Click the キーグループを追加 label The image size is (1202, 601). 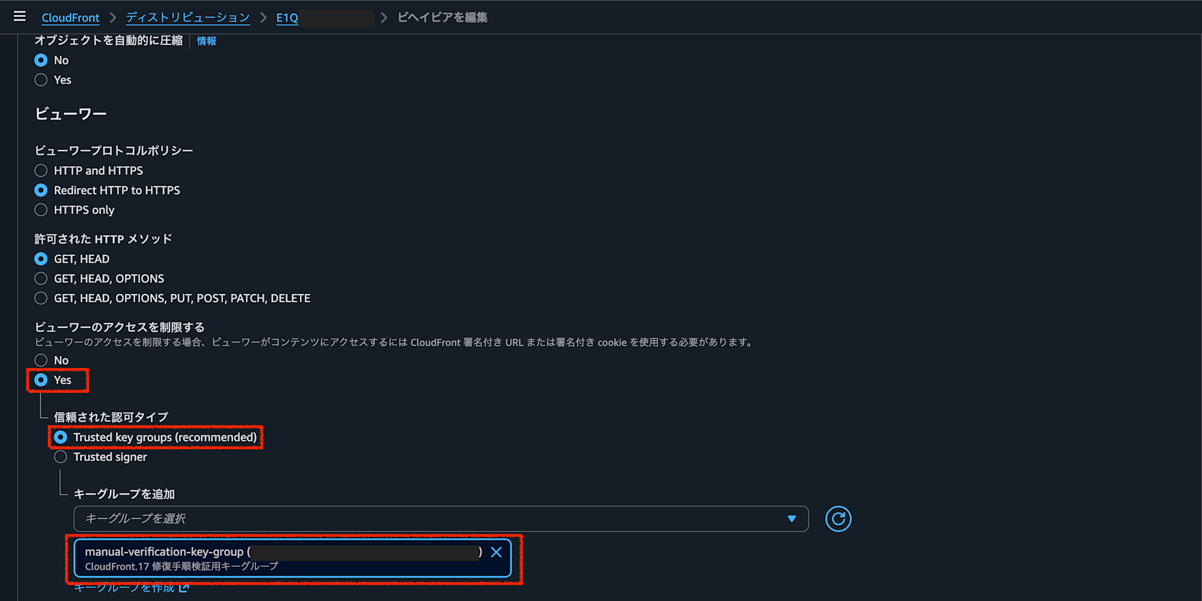coord(124,494)
